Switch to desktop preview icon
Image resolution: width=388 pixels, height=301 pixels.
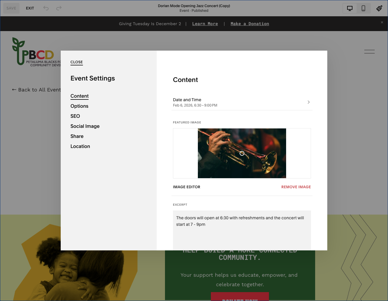350,8
